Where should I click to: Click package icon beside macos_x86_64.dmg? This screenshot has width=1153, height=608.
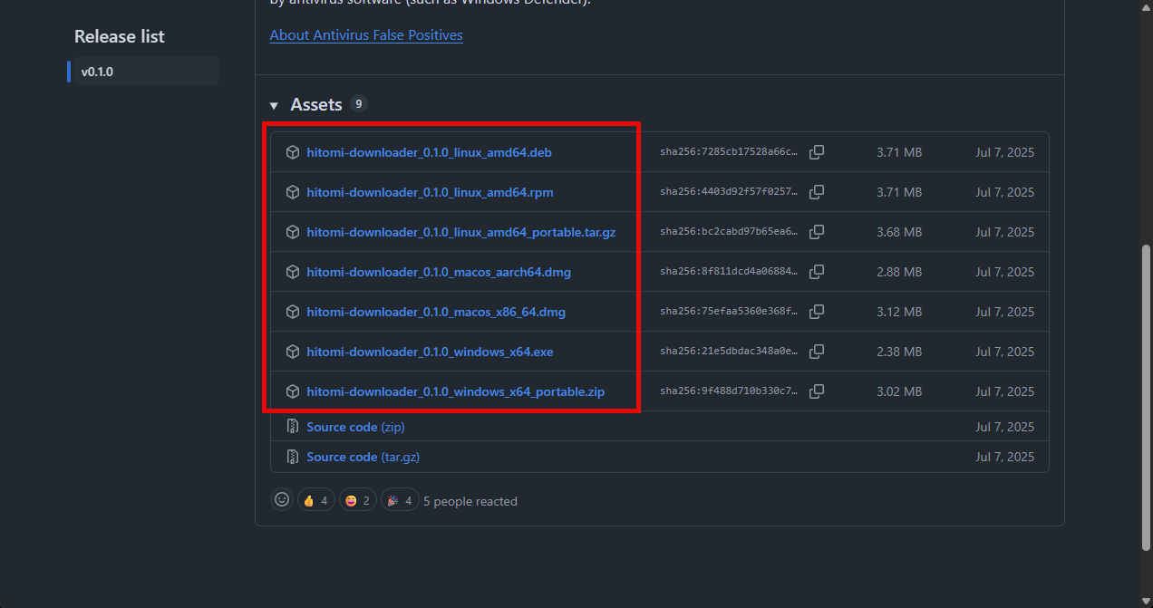(x=293, y=312)
